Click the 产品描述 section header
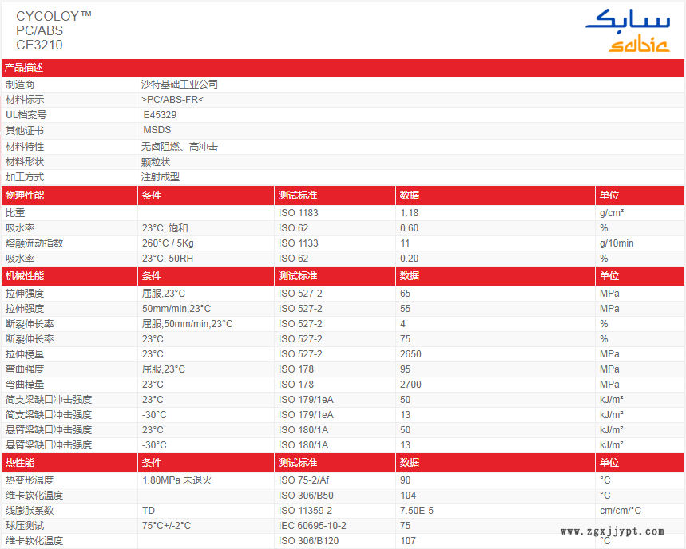This screenshot has height=549, width=686. point(24,68)
